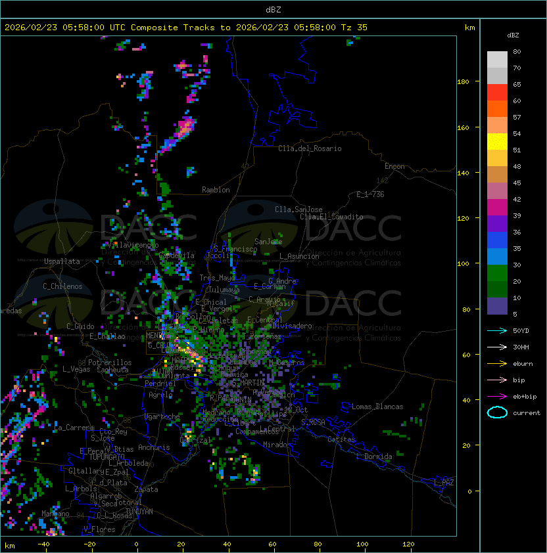547x553 pixels.
Task: Click the '180' tick on right km axis
Action: pyautogui.click(x=463, y=81)
